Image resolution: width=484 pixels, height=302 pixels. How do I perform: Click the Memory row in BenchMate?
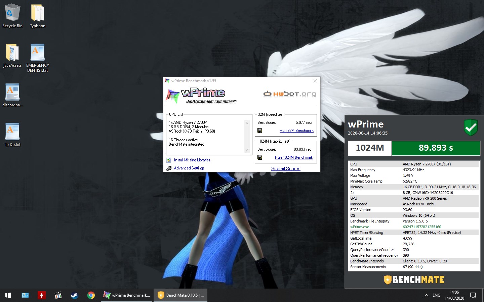click(x=413, y=187)
